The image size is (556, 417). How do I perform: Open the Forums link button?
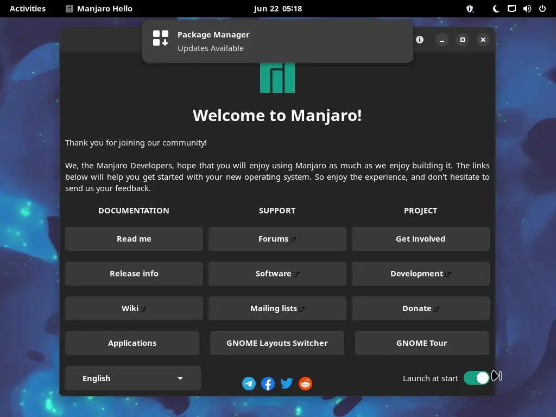pyautogui.click(x=277, y=239)
